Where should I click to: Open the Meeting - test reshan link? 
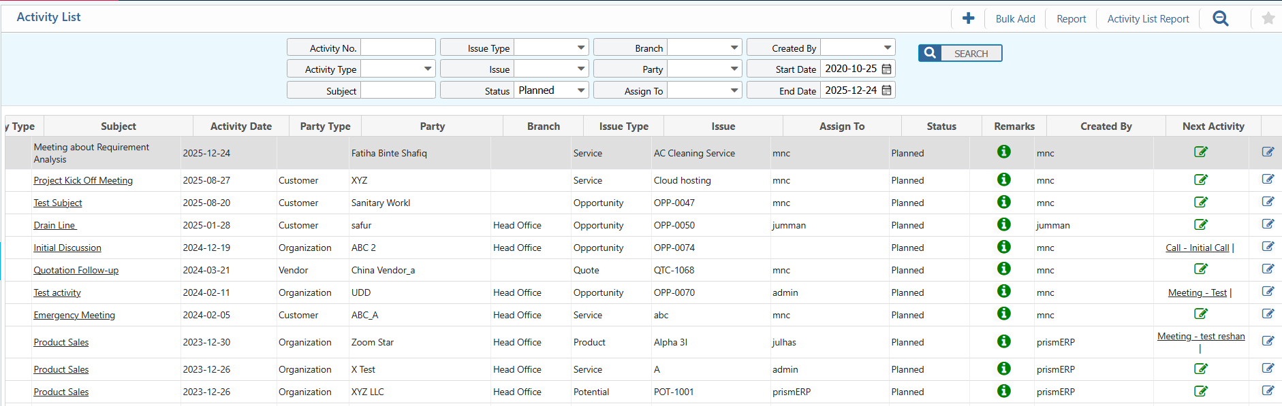pyautogui.click(x=1201, y=336)
